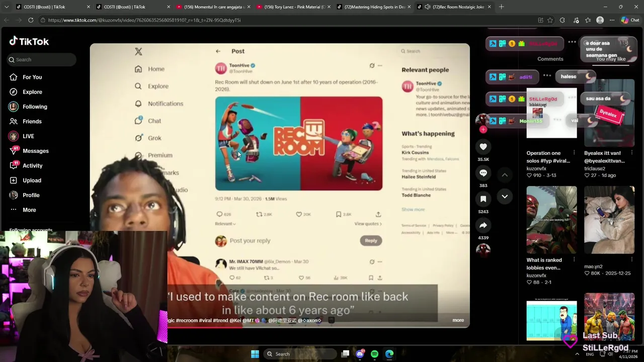Viewport: 644px width, 362px height.
Task: Follow creator with the red plus button
Action: [483, 130]
